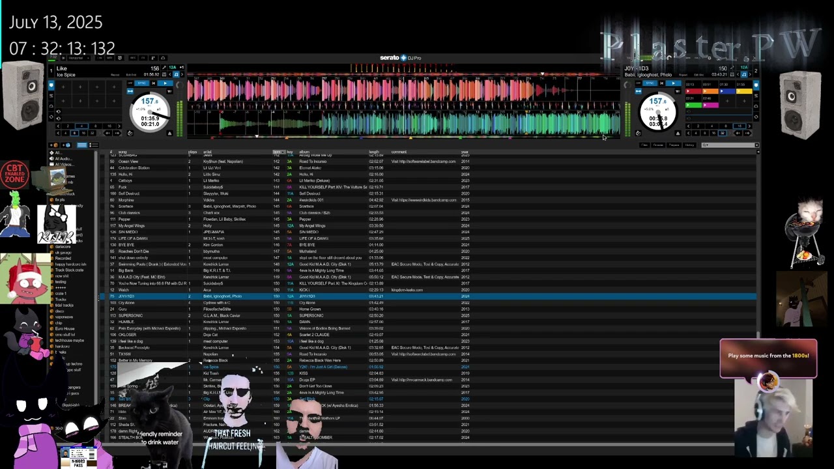Trigger the orange hot cue at 00:51
Image resolution: width=834 pixels, height=469 pixels.
point(710,91)
